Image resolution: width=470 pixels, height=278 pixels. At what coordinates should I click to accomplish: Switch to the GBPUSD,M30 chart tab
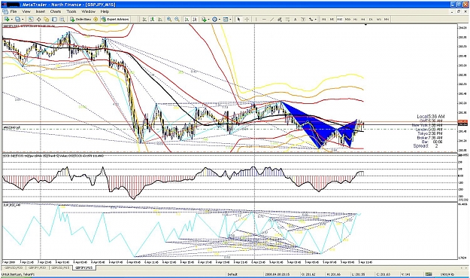click(14, 267)
